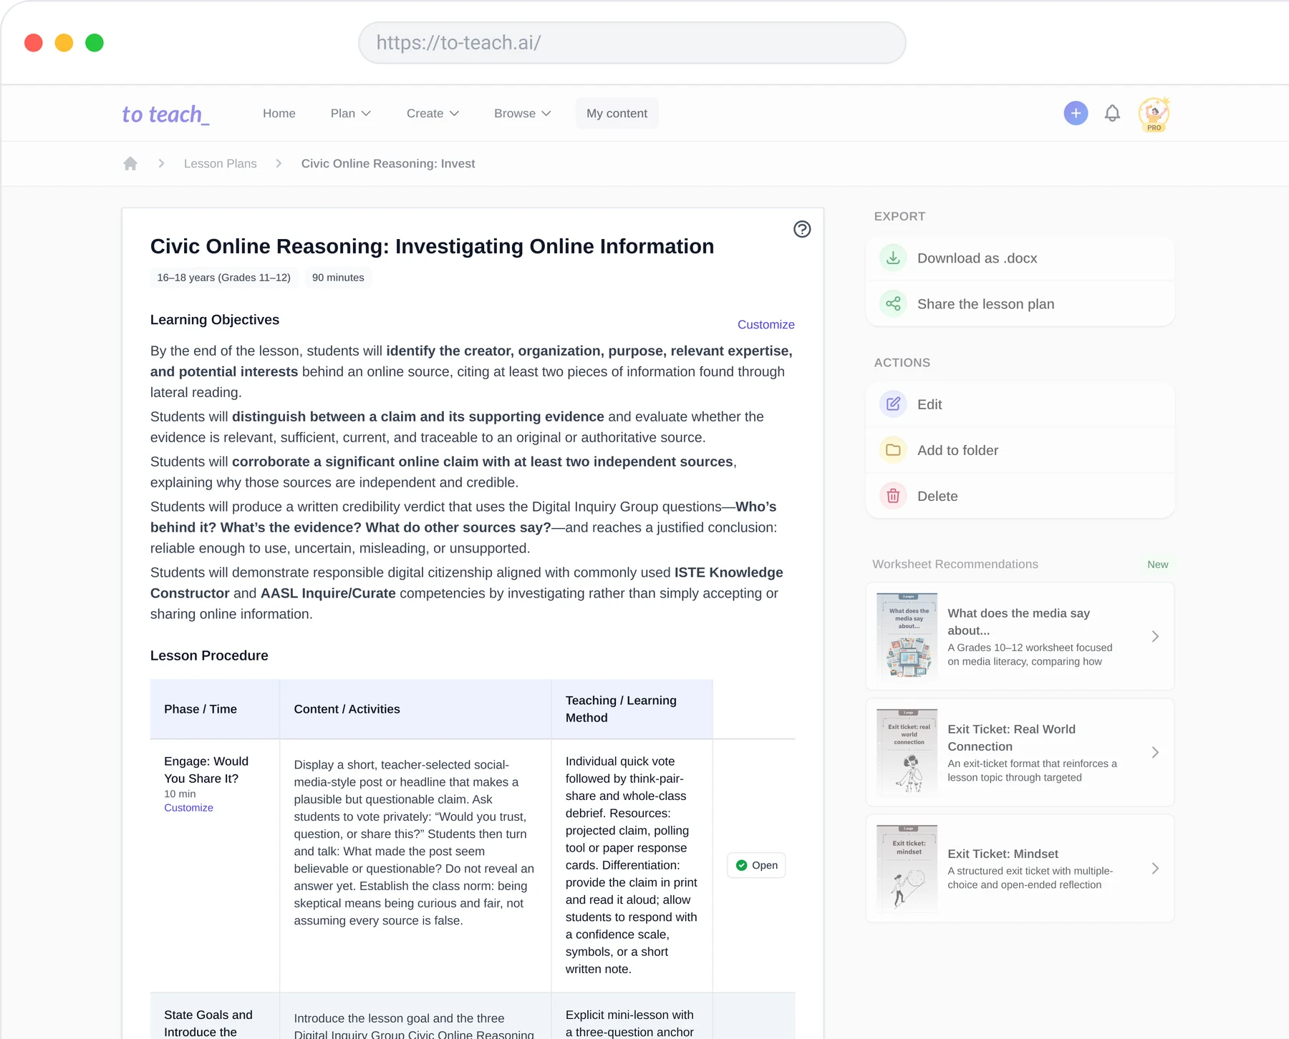The image size is (1289, 1039).
Task: Open the My content tab
Action: (617, 113)
